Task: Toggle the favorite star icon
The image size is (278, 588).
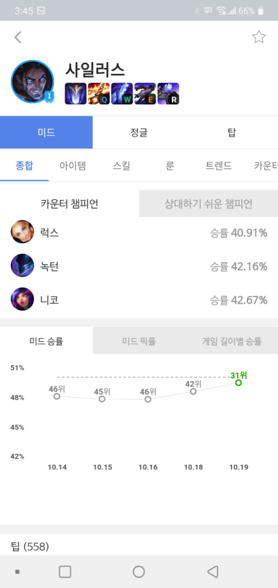Action: 259,37
